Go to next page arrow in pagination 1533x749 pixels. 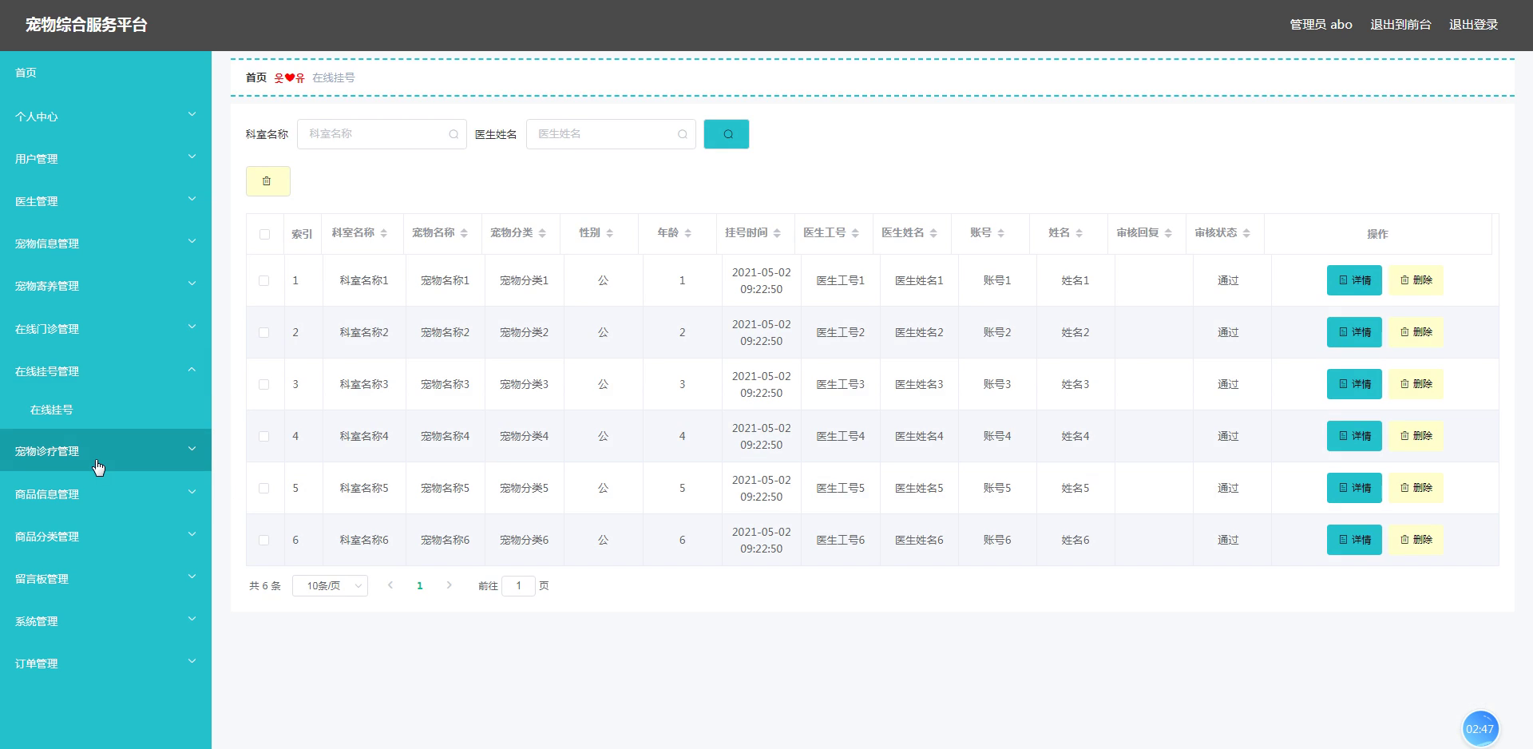[450, 585]
